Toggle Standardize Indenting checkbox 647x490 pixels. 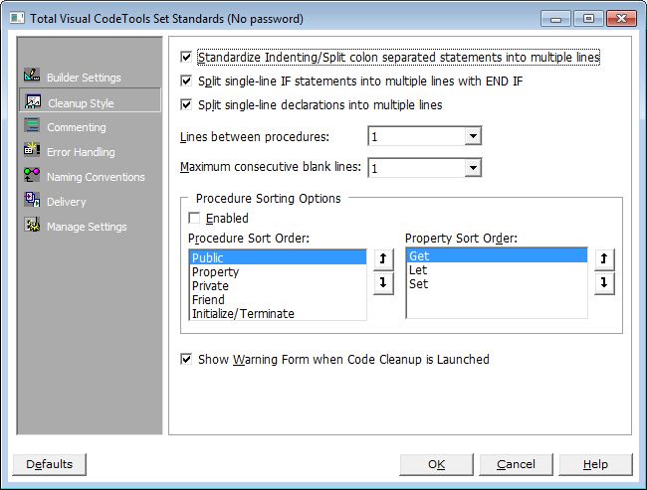click(x=188, y=58)
